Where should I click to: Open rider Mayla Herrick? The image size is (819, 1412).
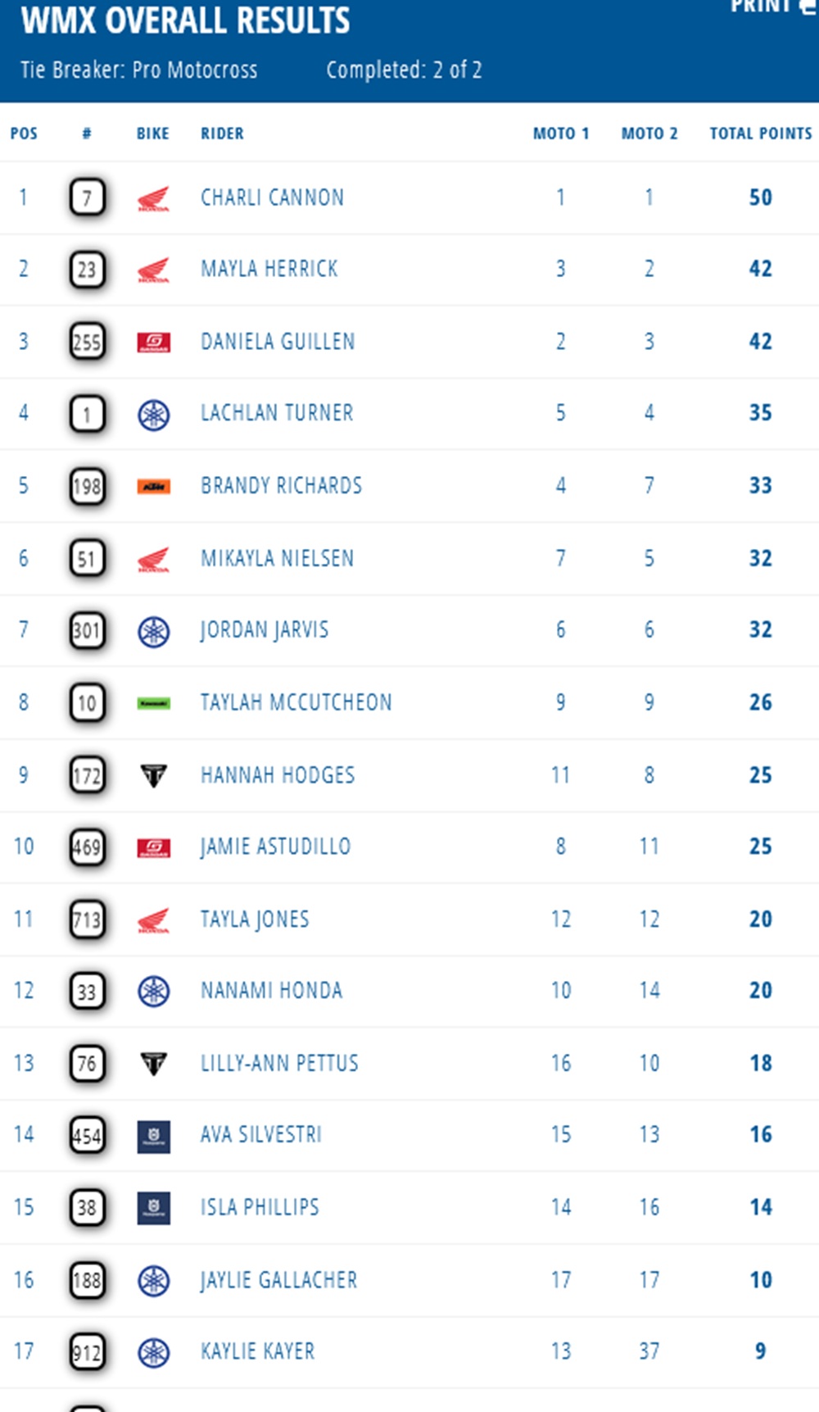pos(269,269)
